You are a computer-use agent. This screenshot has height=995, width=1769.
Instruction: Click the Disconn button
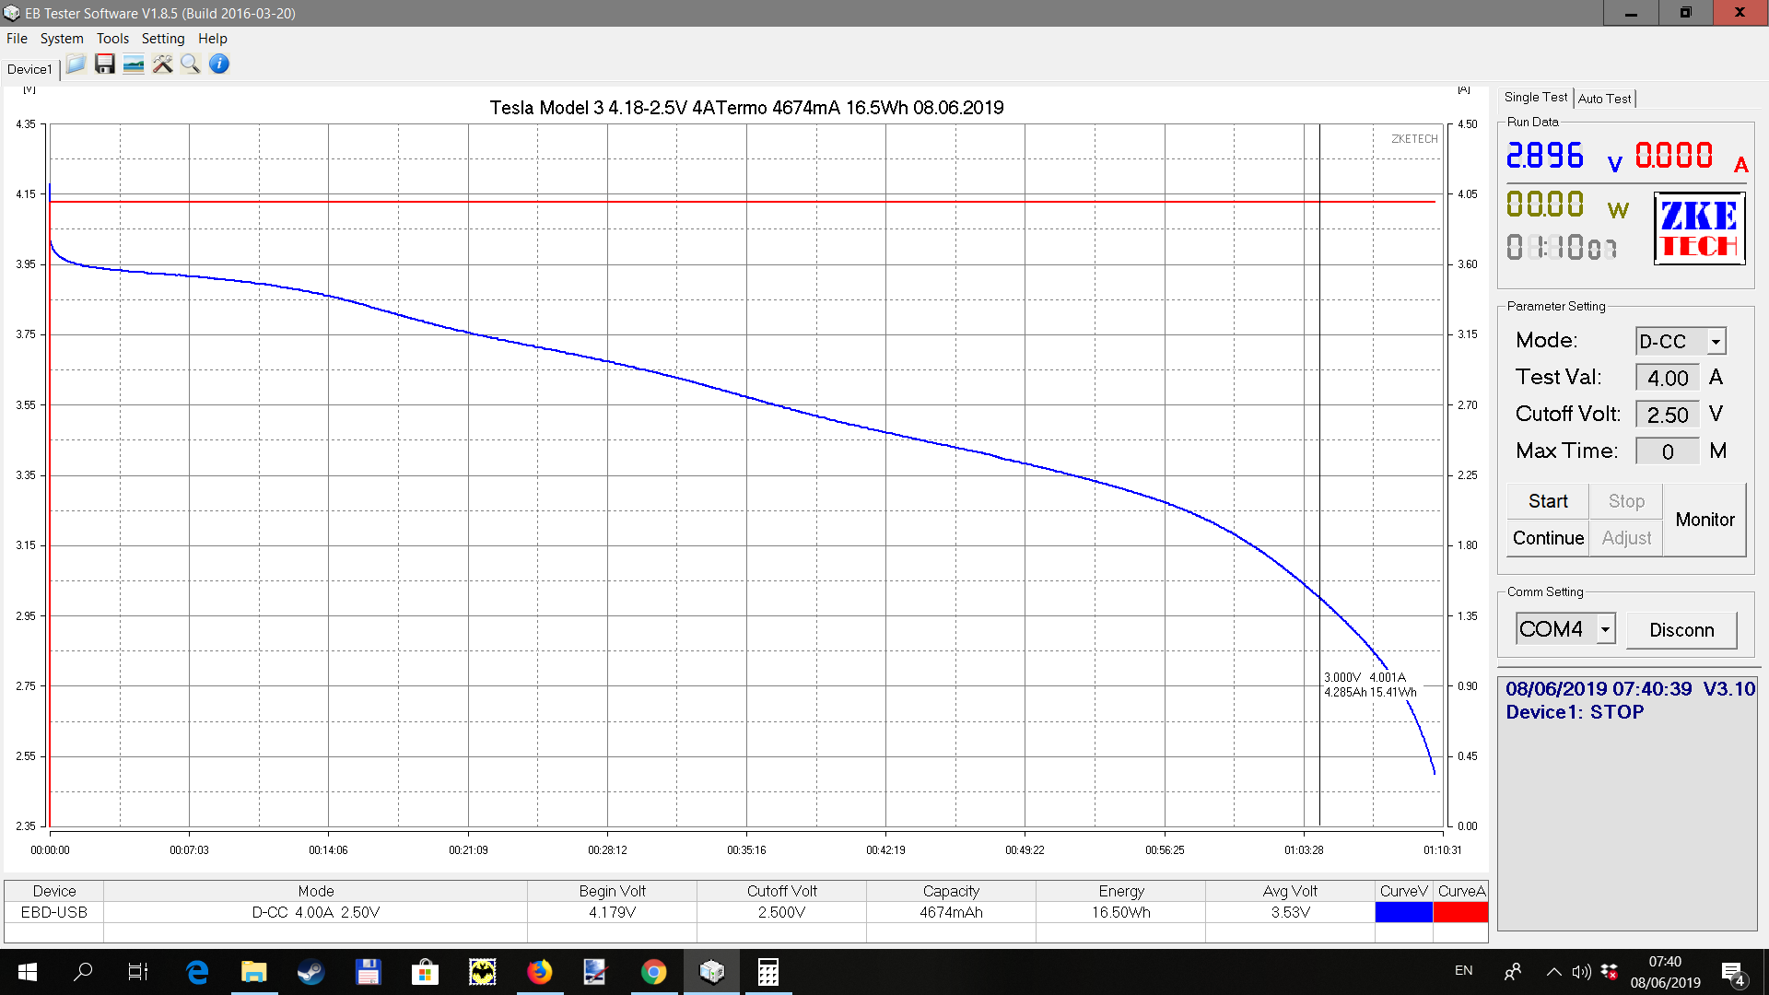coord(1681,630)
